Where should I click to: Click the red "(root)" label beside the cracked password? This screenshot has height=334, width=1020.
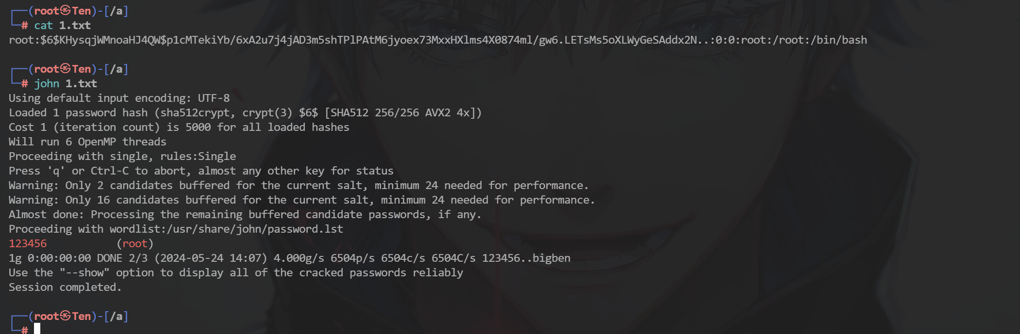pyautogui.click(x=135, y=243)
